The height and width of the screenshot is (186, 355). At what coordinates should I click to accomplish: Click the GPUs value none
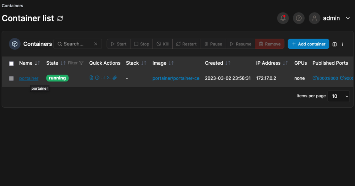coord(299,78)
